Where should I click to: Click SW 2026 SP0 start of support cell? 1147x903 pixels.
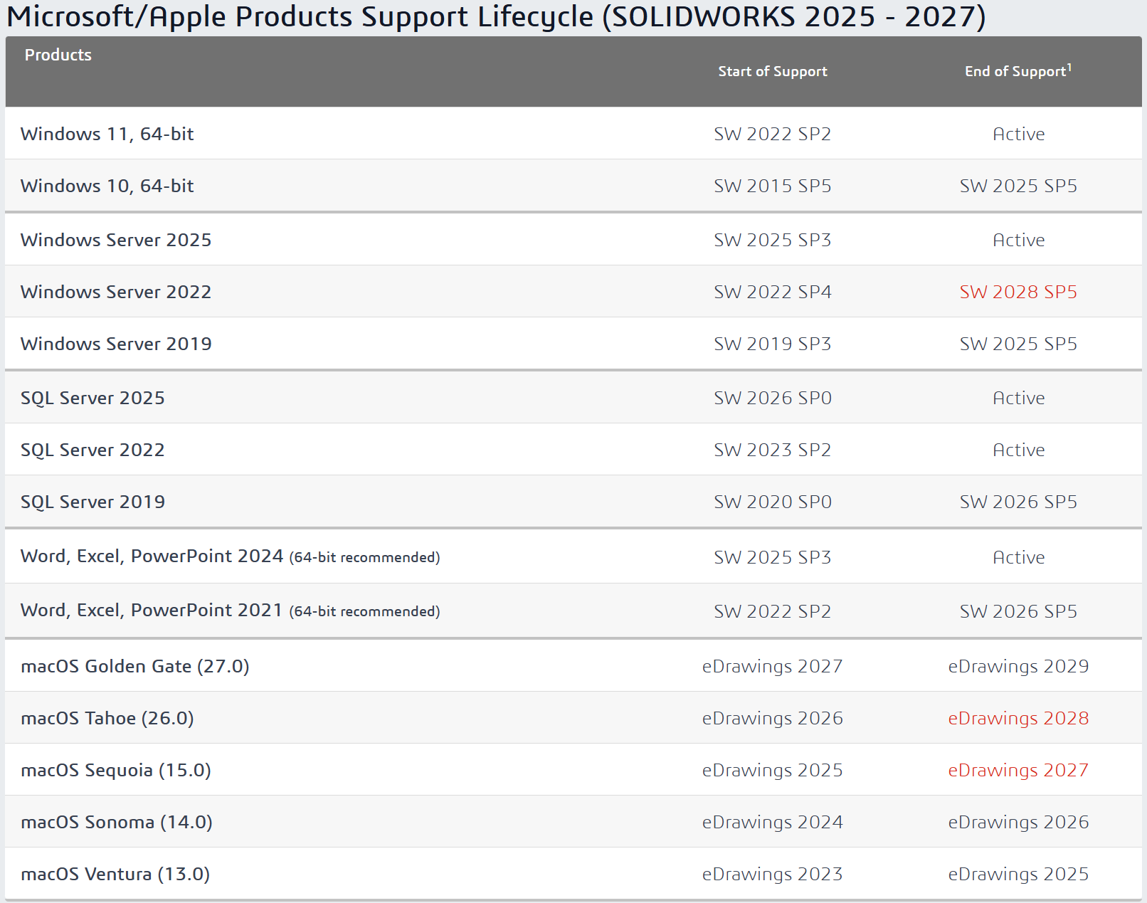773,398
